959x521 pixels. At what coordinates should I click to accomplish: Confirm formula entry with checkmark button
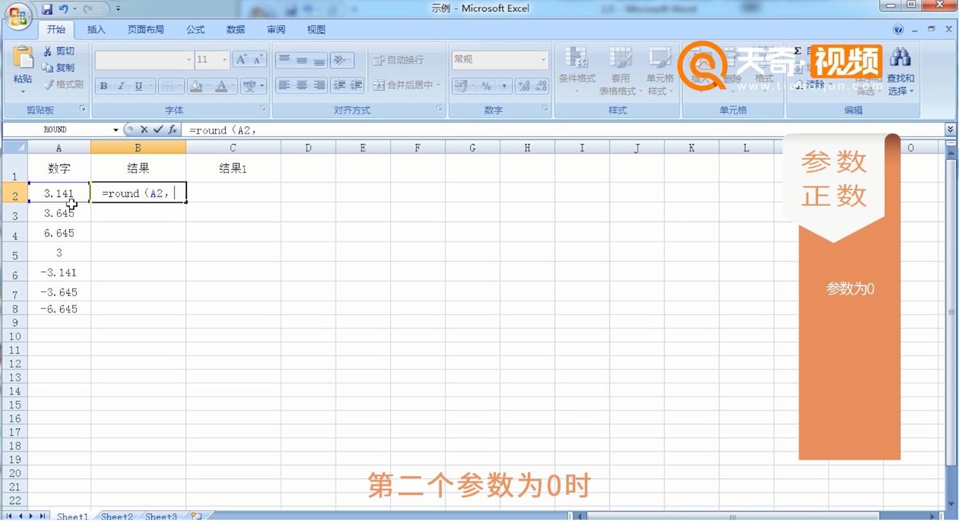pos(158,129)
